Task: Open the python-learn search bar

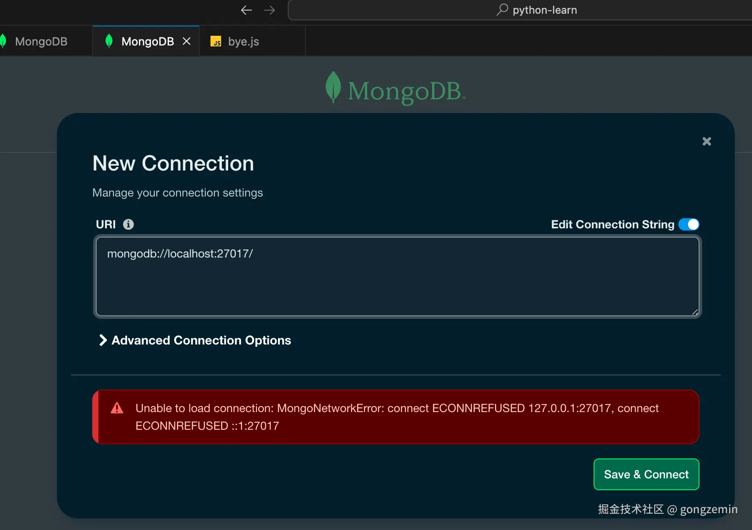Action: point(520,10)
